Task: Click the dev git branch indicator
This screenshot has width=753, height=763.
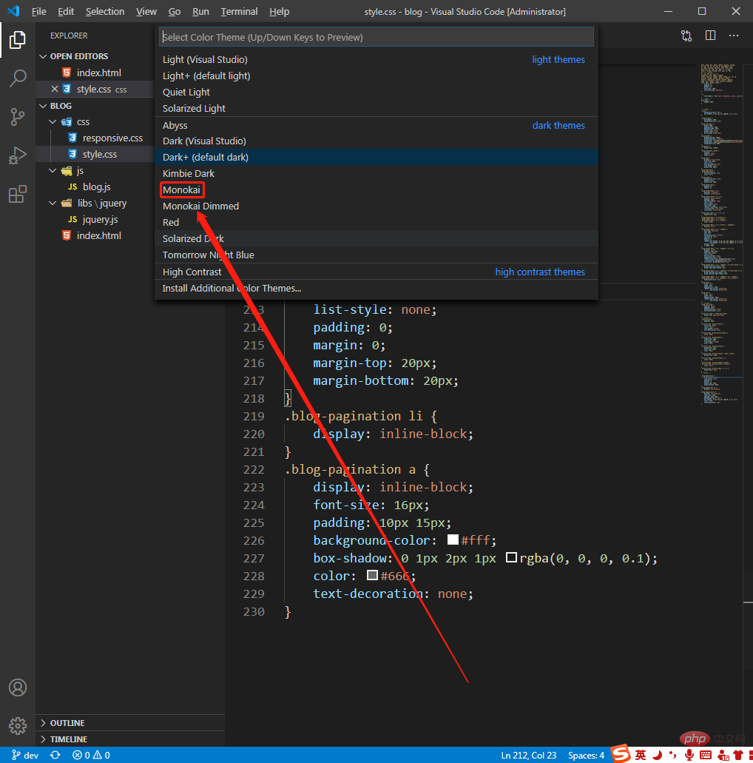Action: coord(25,755)
